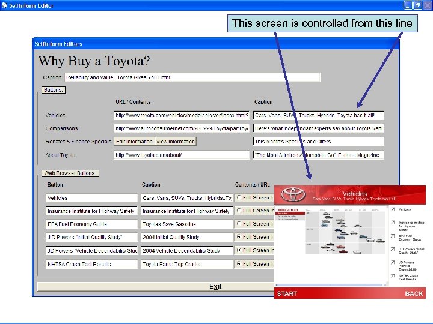
Task: Click the Why Buy a Toyota heading
Action: [x=94, y=61]
